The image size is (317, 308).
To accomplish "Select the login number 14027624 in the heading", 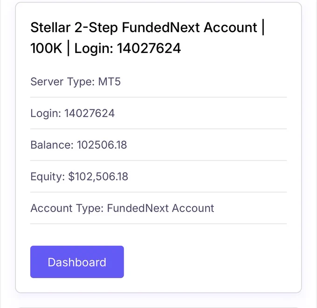I will (149, 48).
